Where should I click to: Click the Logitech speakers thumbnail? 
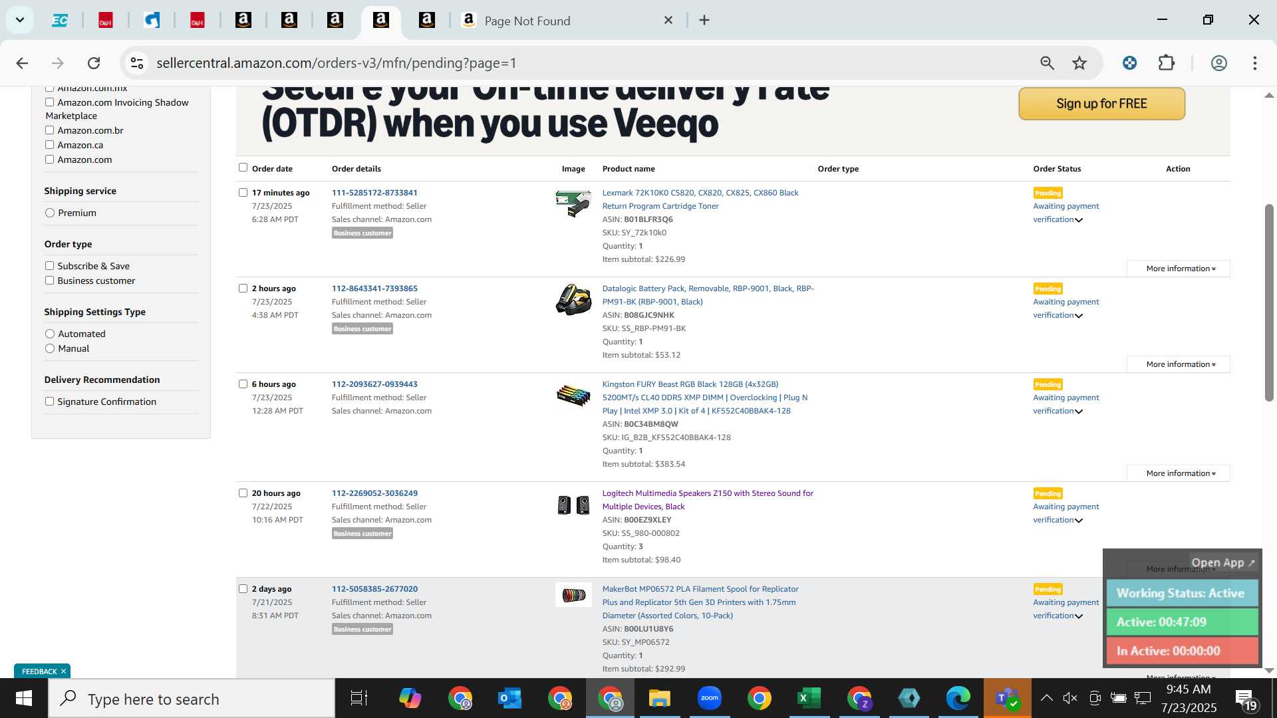573,505
